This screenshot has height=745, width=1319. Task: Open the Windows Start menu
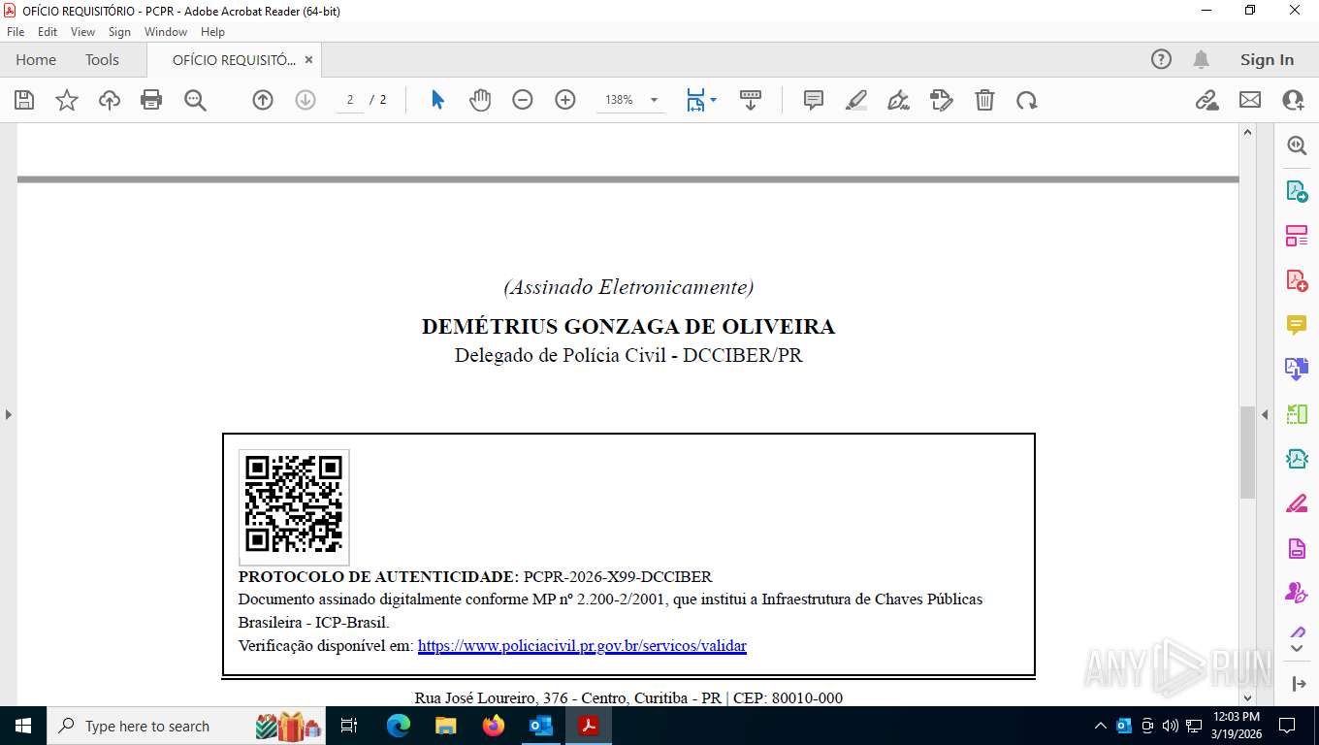click(22, 726)
